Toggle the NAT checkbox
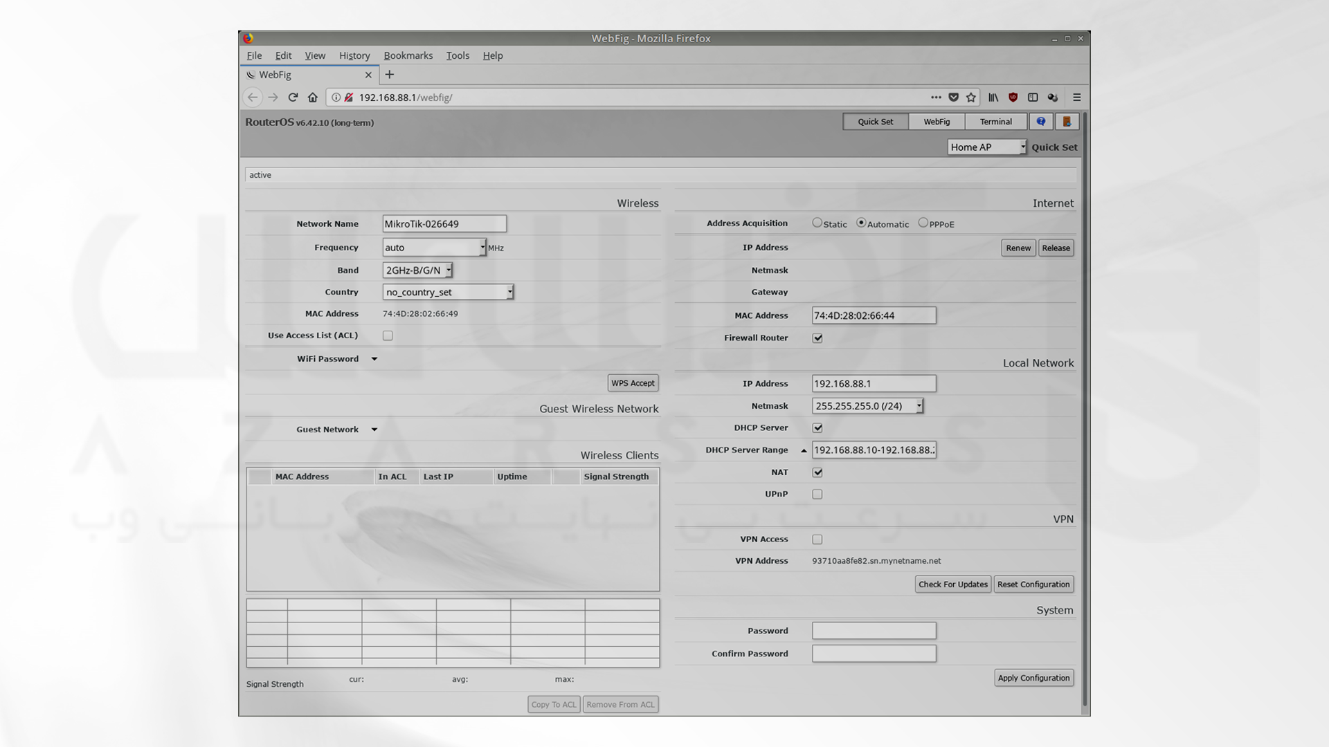 pos(817,472)
